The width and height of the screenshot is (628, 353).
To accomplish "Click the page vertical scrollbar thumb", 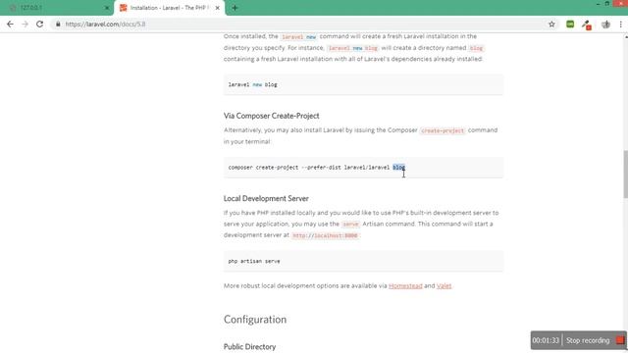I will coord(625,174).
